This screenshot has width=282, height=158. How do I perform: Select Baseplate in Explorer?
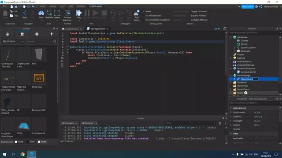pyautogui.click(x=245, y=51)
